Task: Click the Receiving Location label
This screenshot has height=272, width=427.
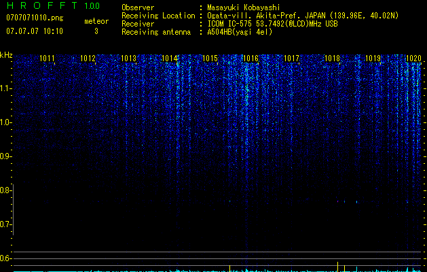Action: point(158,16)
